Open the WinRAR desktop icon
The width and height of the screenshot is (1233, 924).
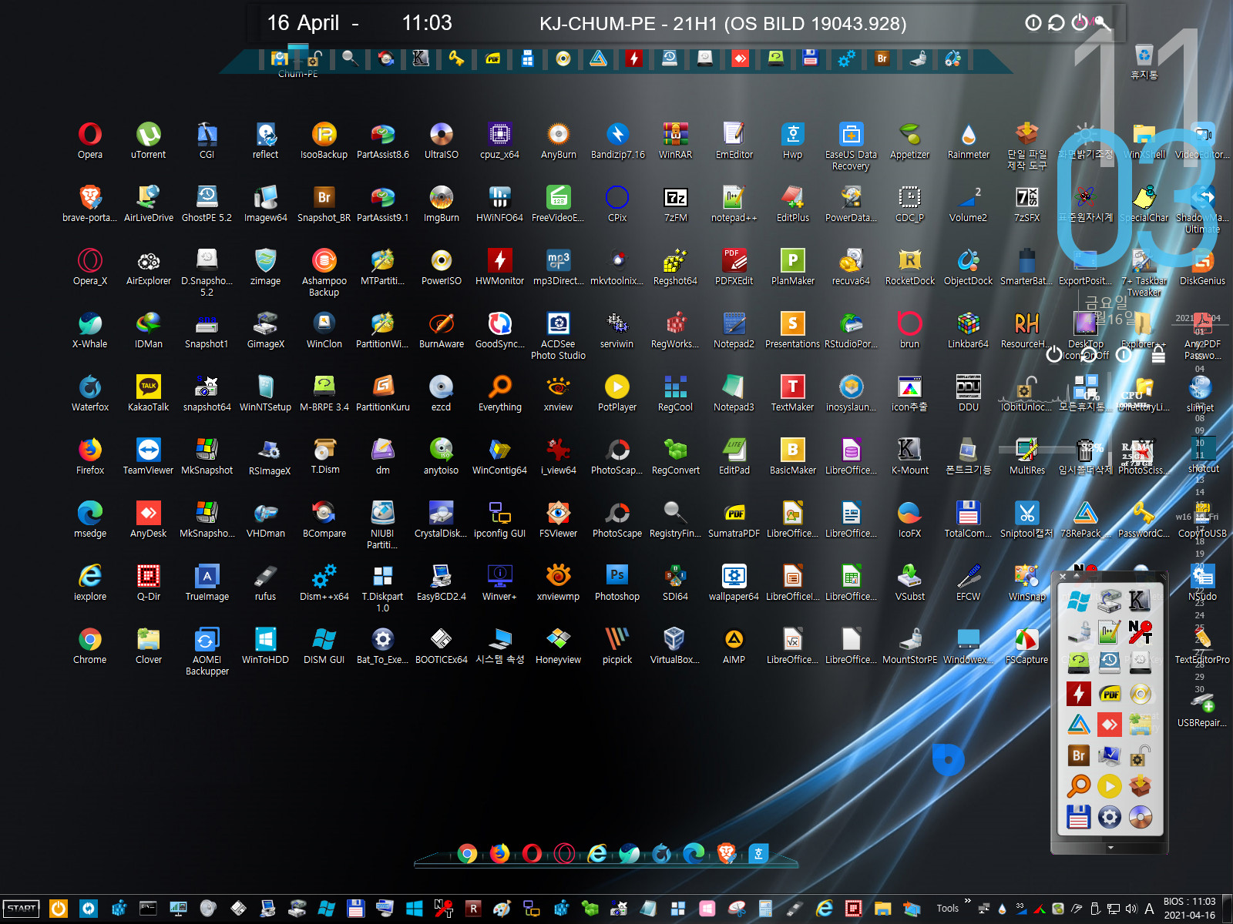point(676,140)
